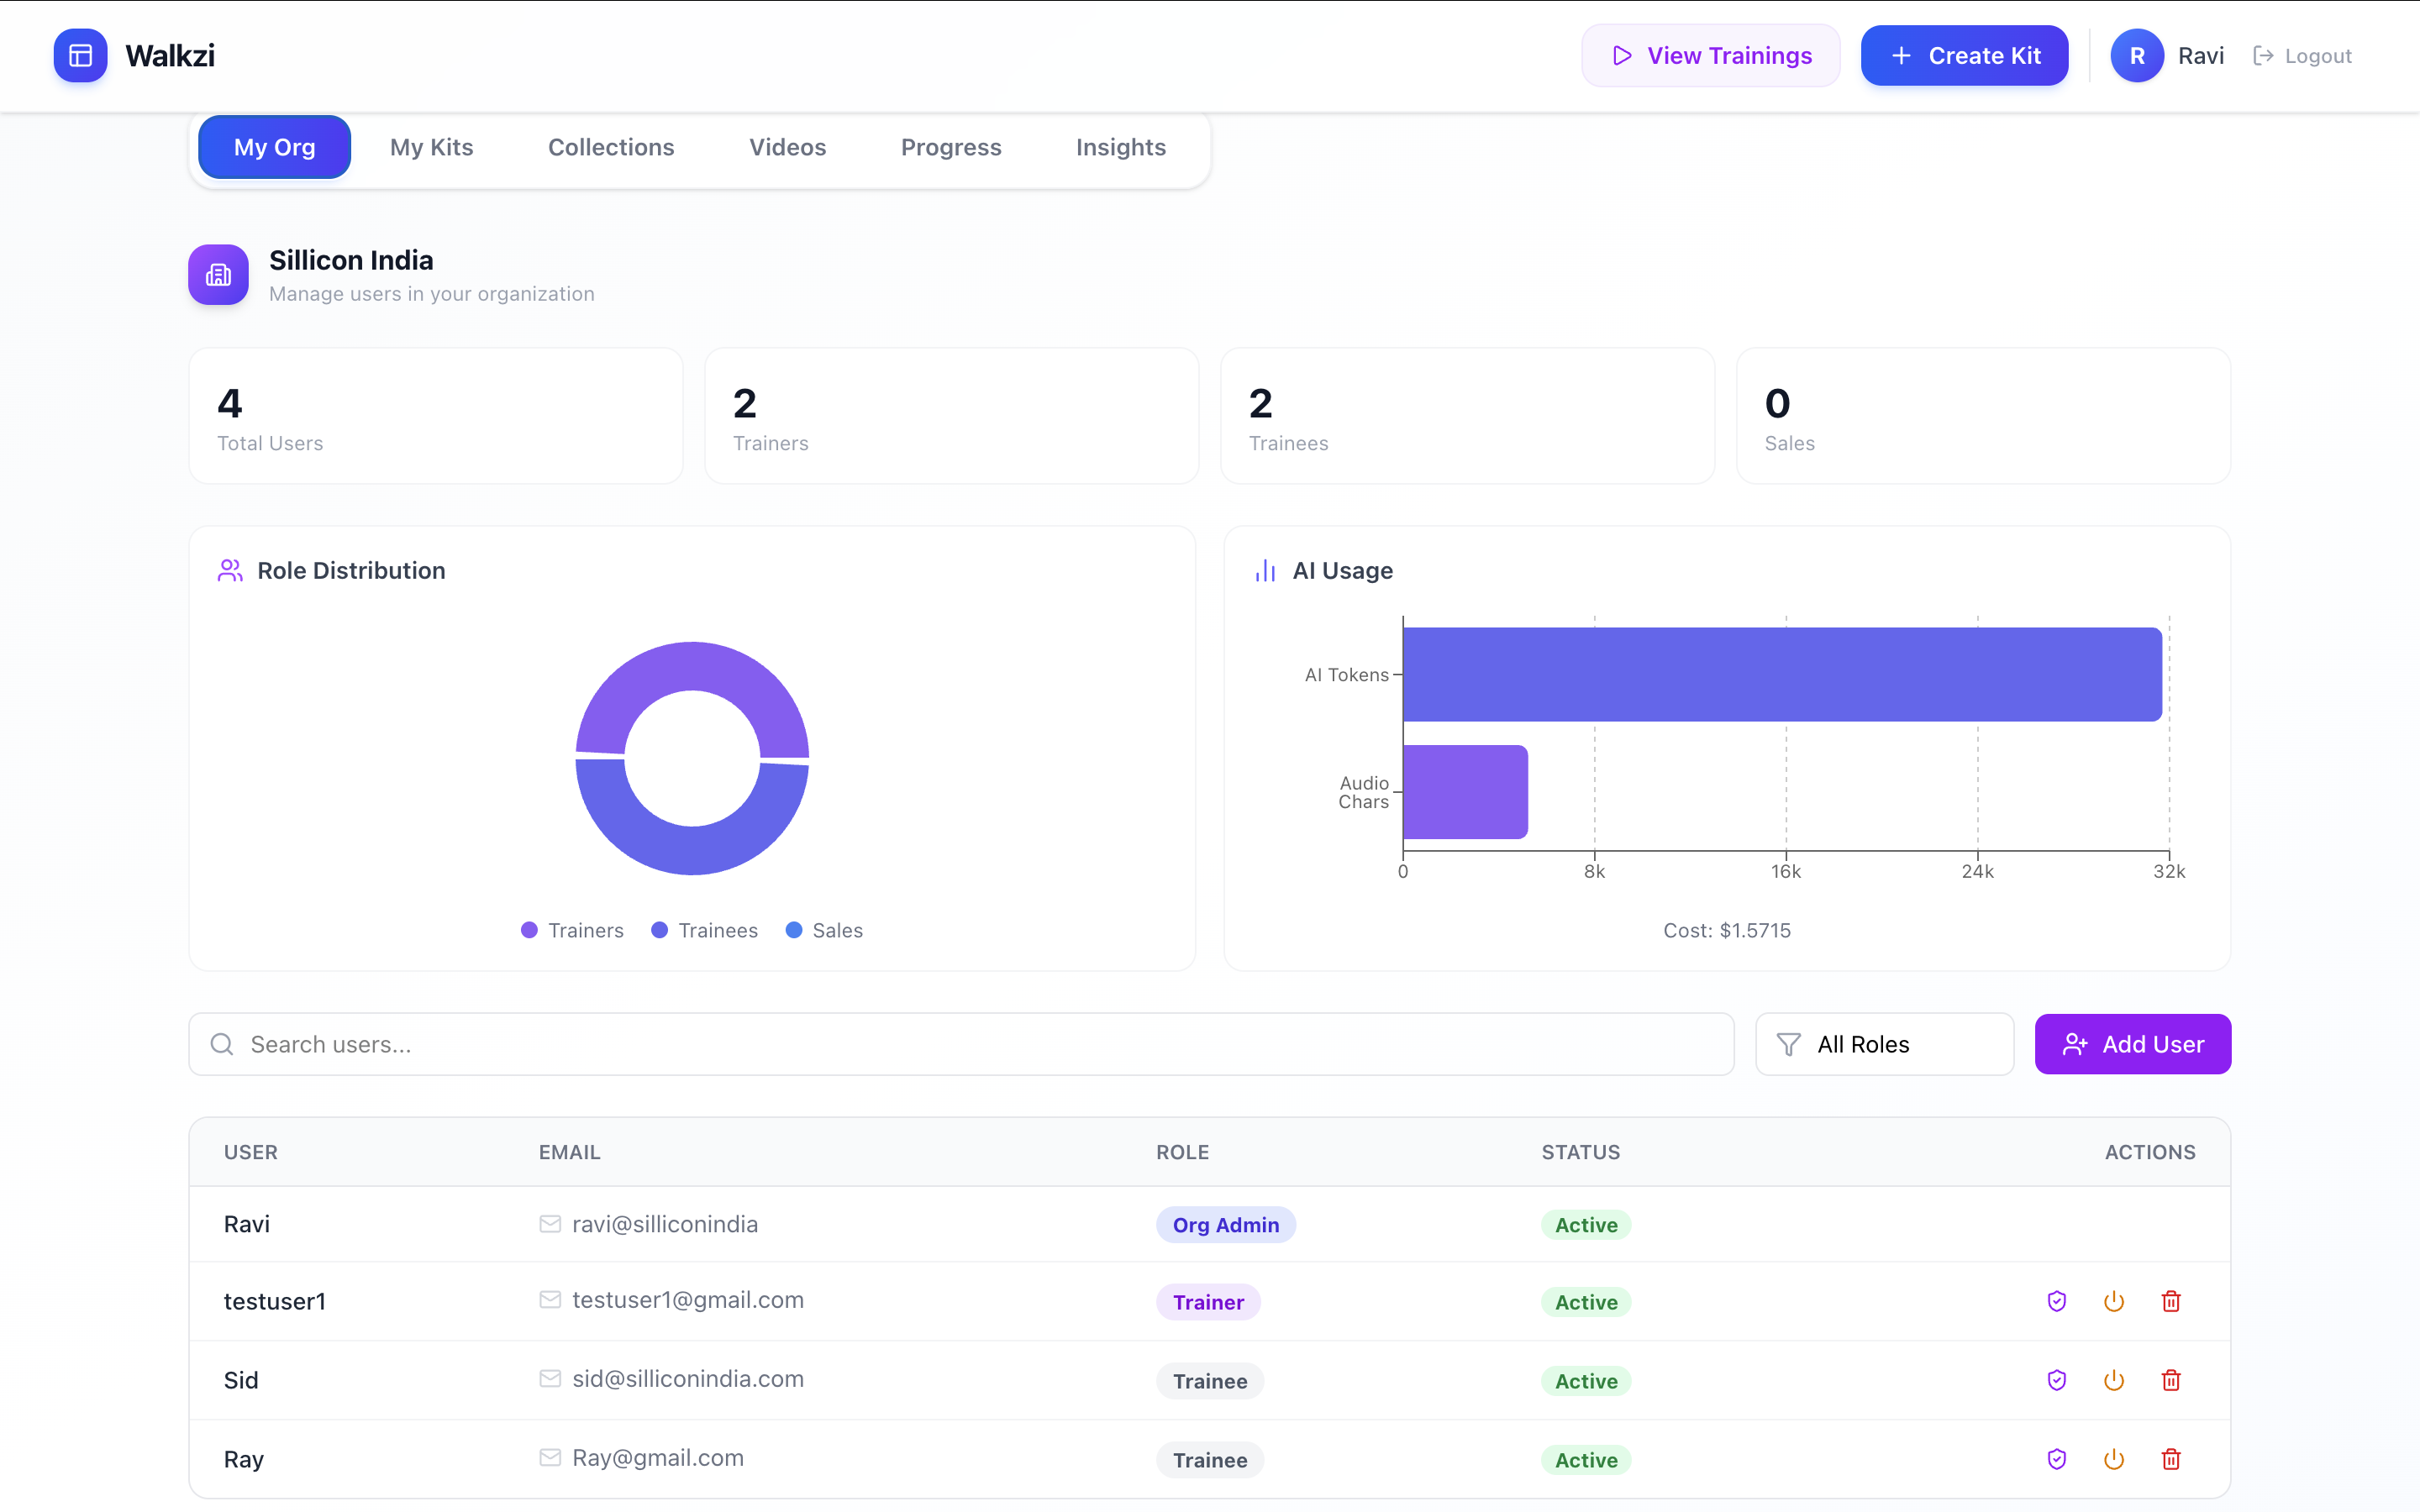Viewport: 2420px width, 1512px height.
Task: Toggle Trainers legend in Role Distribution
Action: point(572,930)
